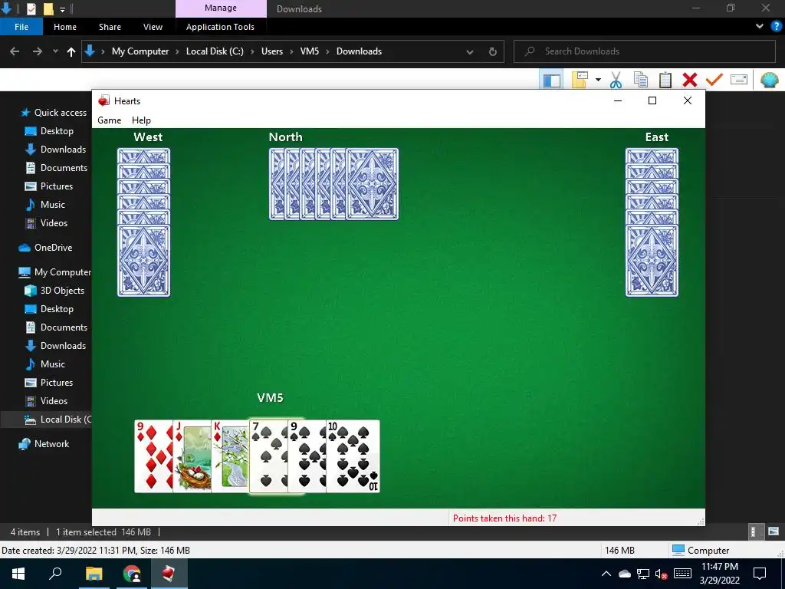Viewport: 785px width, 589px height.
Task: Switch to the View ribbon tab
Action: point(153,27)
